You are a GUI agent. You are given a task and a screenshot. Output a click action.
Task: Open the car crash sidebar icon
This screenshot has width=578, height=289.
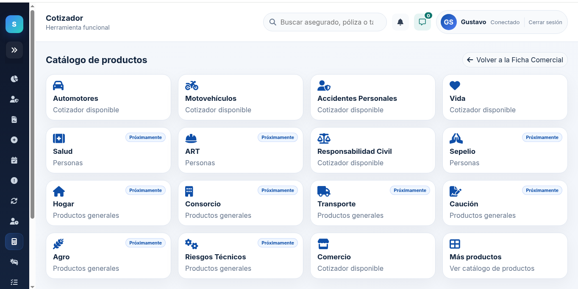14,262
